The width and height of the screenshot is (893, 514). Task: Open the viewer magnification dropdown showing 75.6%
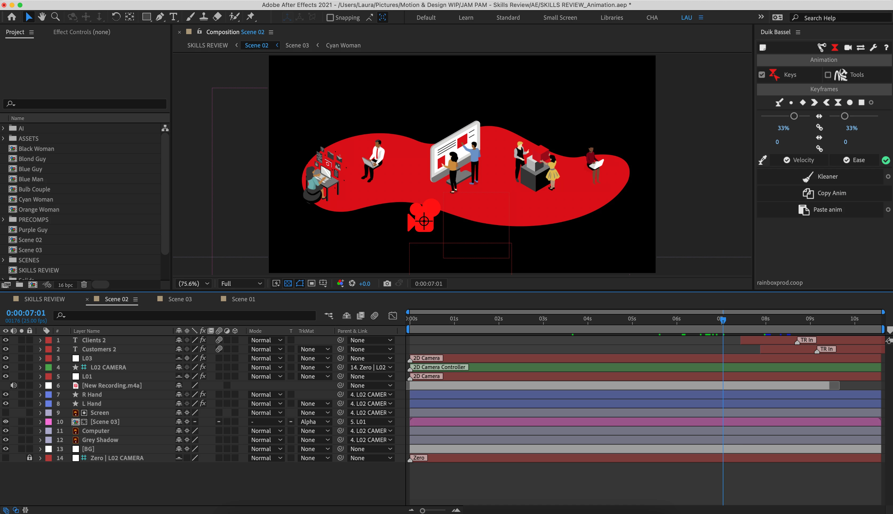[x=194, y=283]
